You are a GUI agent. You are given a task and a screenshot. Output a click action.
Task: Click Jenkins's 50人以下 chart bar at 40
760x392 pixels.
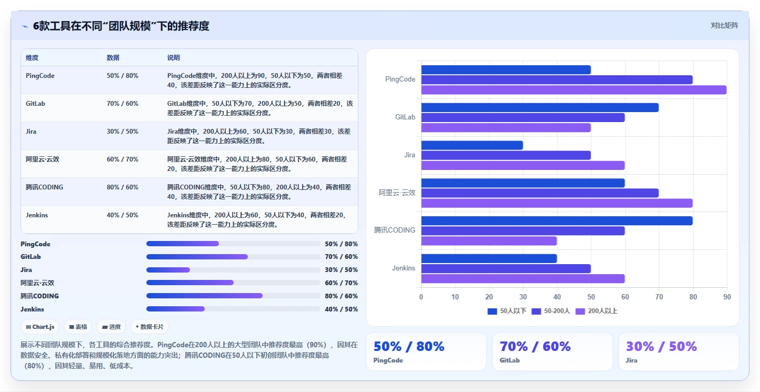[x=489, y=259]
